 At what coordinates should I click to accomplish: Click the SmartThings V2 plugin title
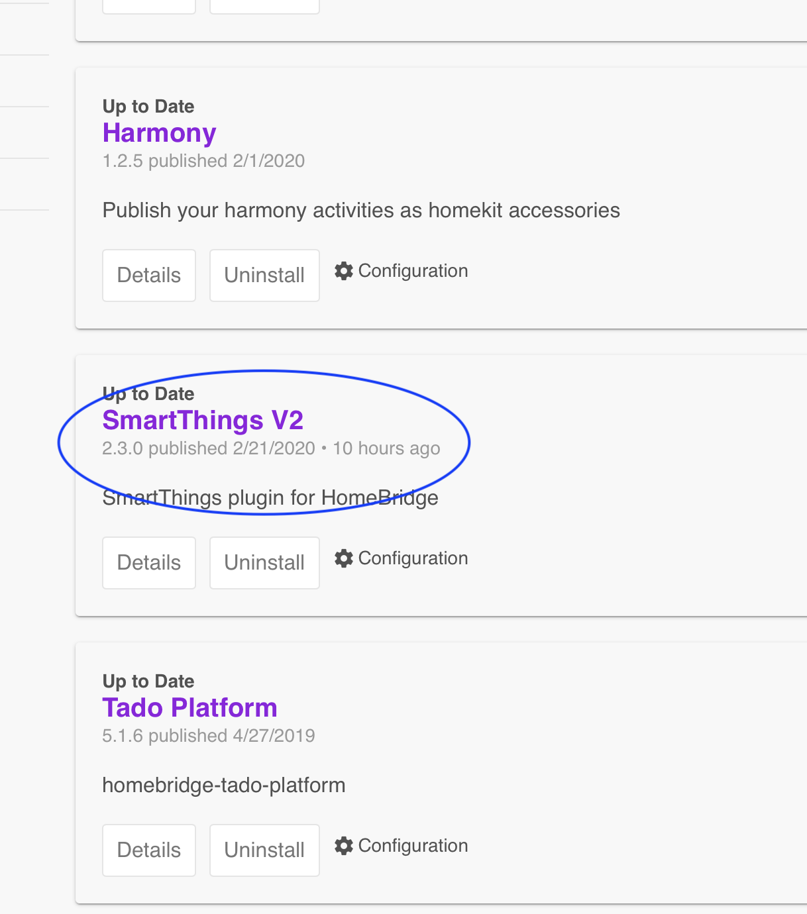(x=203, y=420)
